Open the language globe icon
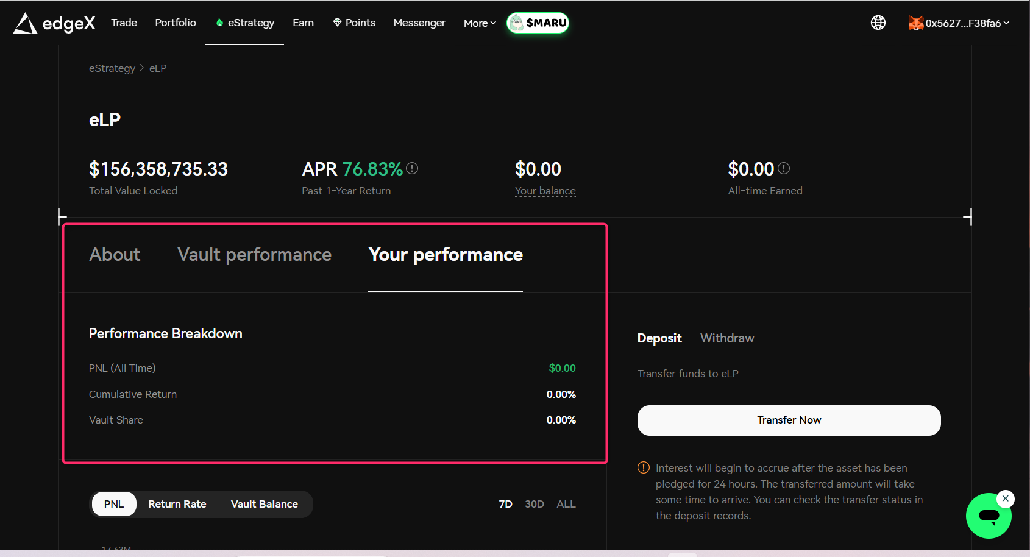 (878, 23)
